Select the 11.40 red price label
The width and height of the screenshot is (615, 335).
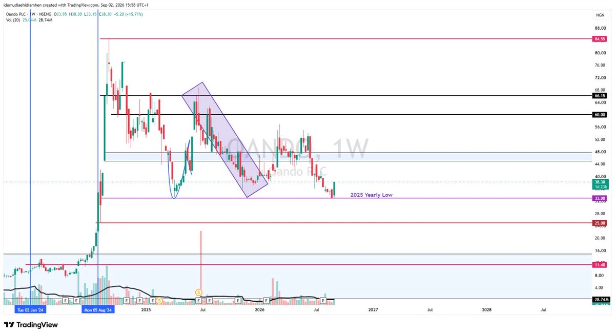(600, 265)
